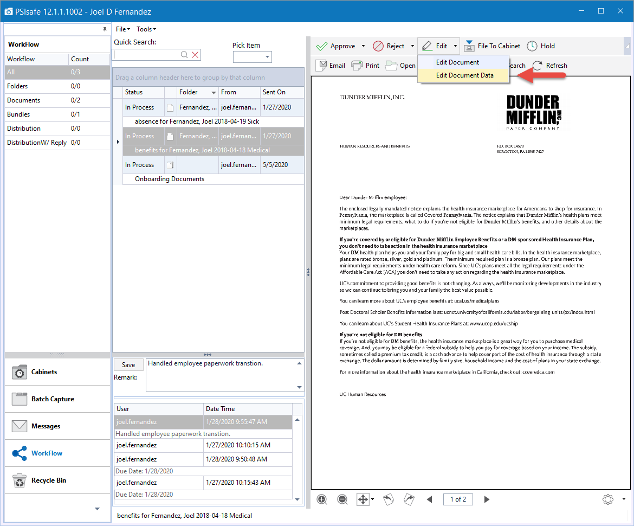Go to the next document page
634x526 pixels.
pos(487,499)
